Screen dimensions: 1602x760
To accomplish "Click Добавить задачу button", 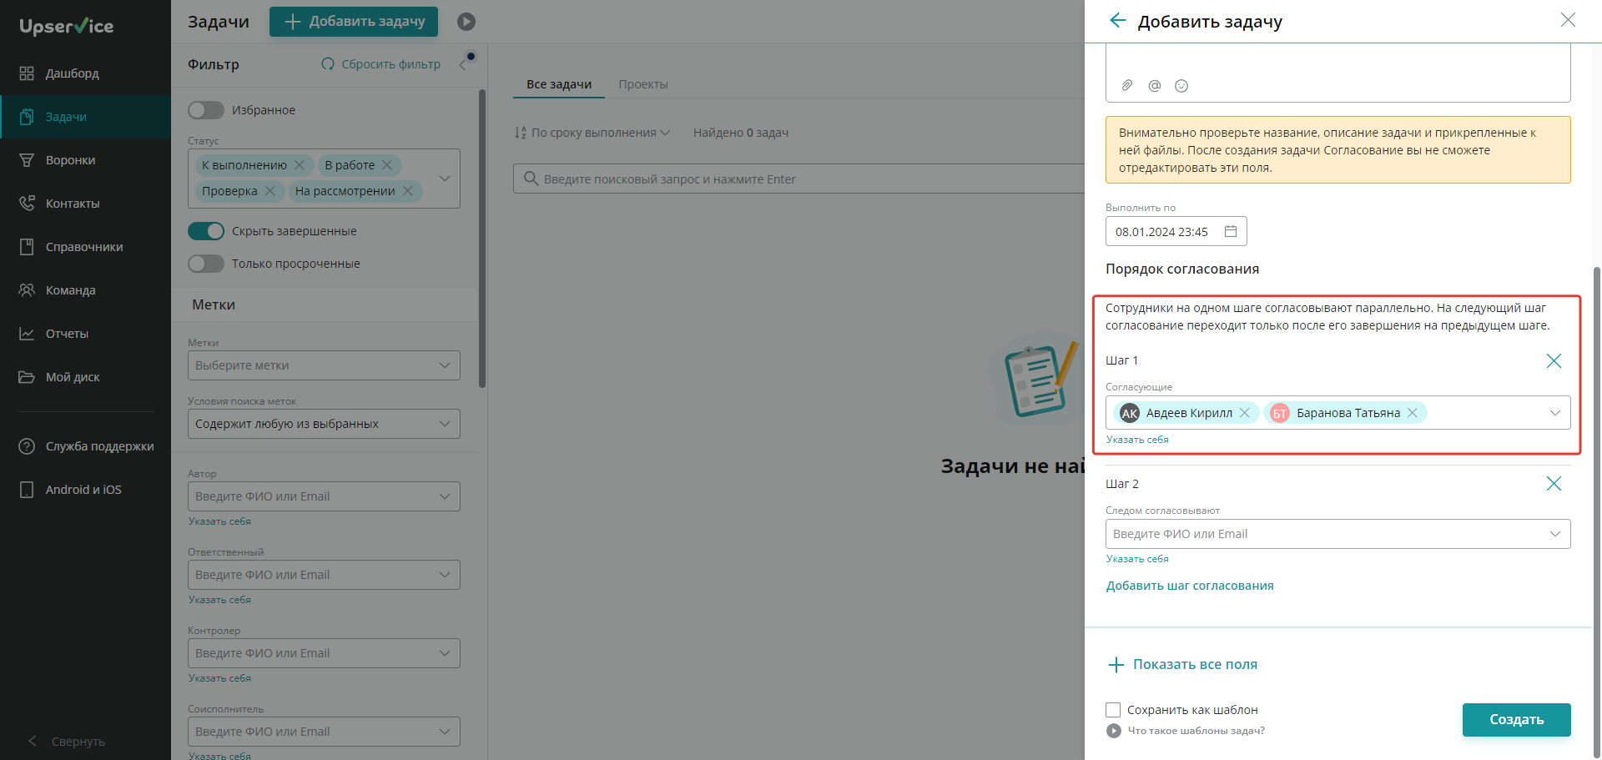I will pyautogui.click(x=354, y=22).
